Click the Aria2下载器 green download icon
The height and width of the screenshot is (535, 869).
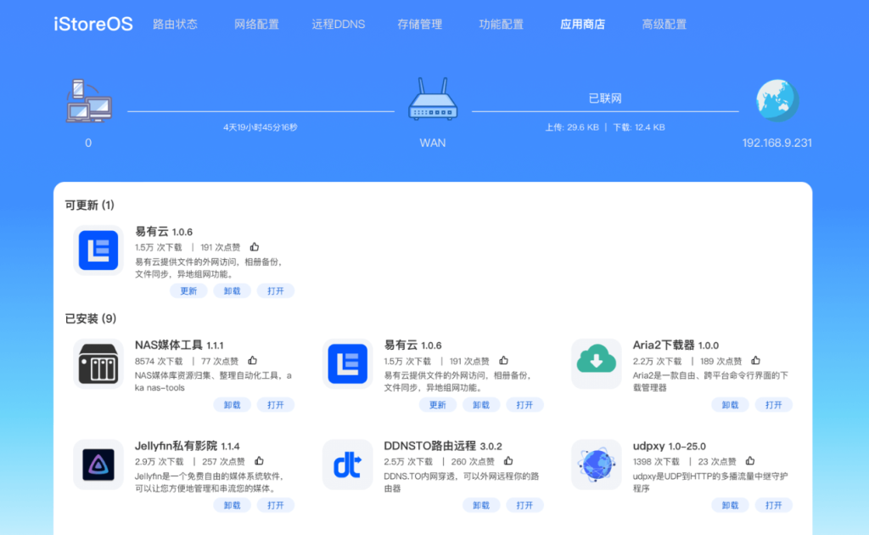point(597,363)
